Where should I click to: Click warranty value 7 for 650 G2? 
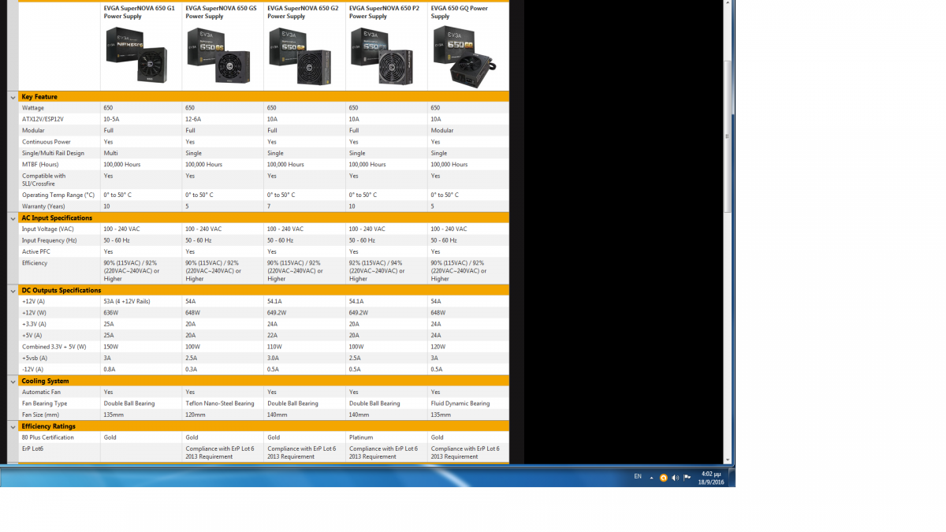[270, 206]
